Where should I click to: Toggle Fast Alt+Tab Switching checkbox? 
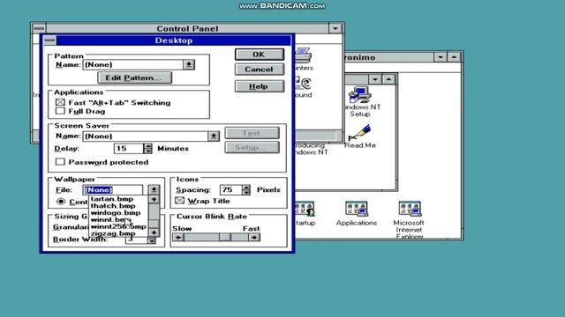click(x=60, y=102)
